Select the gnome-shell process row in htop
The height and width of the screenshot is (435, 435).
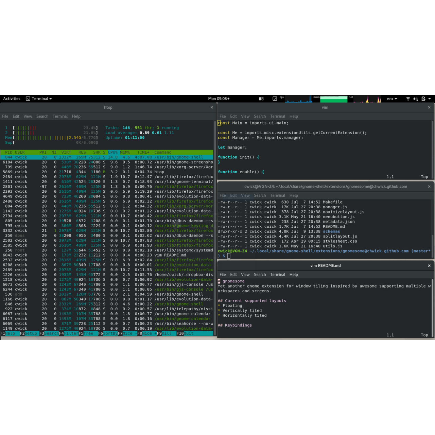(102, 157)
